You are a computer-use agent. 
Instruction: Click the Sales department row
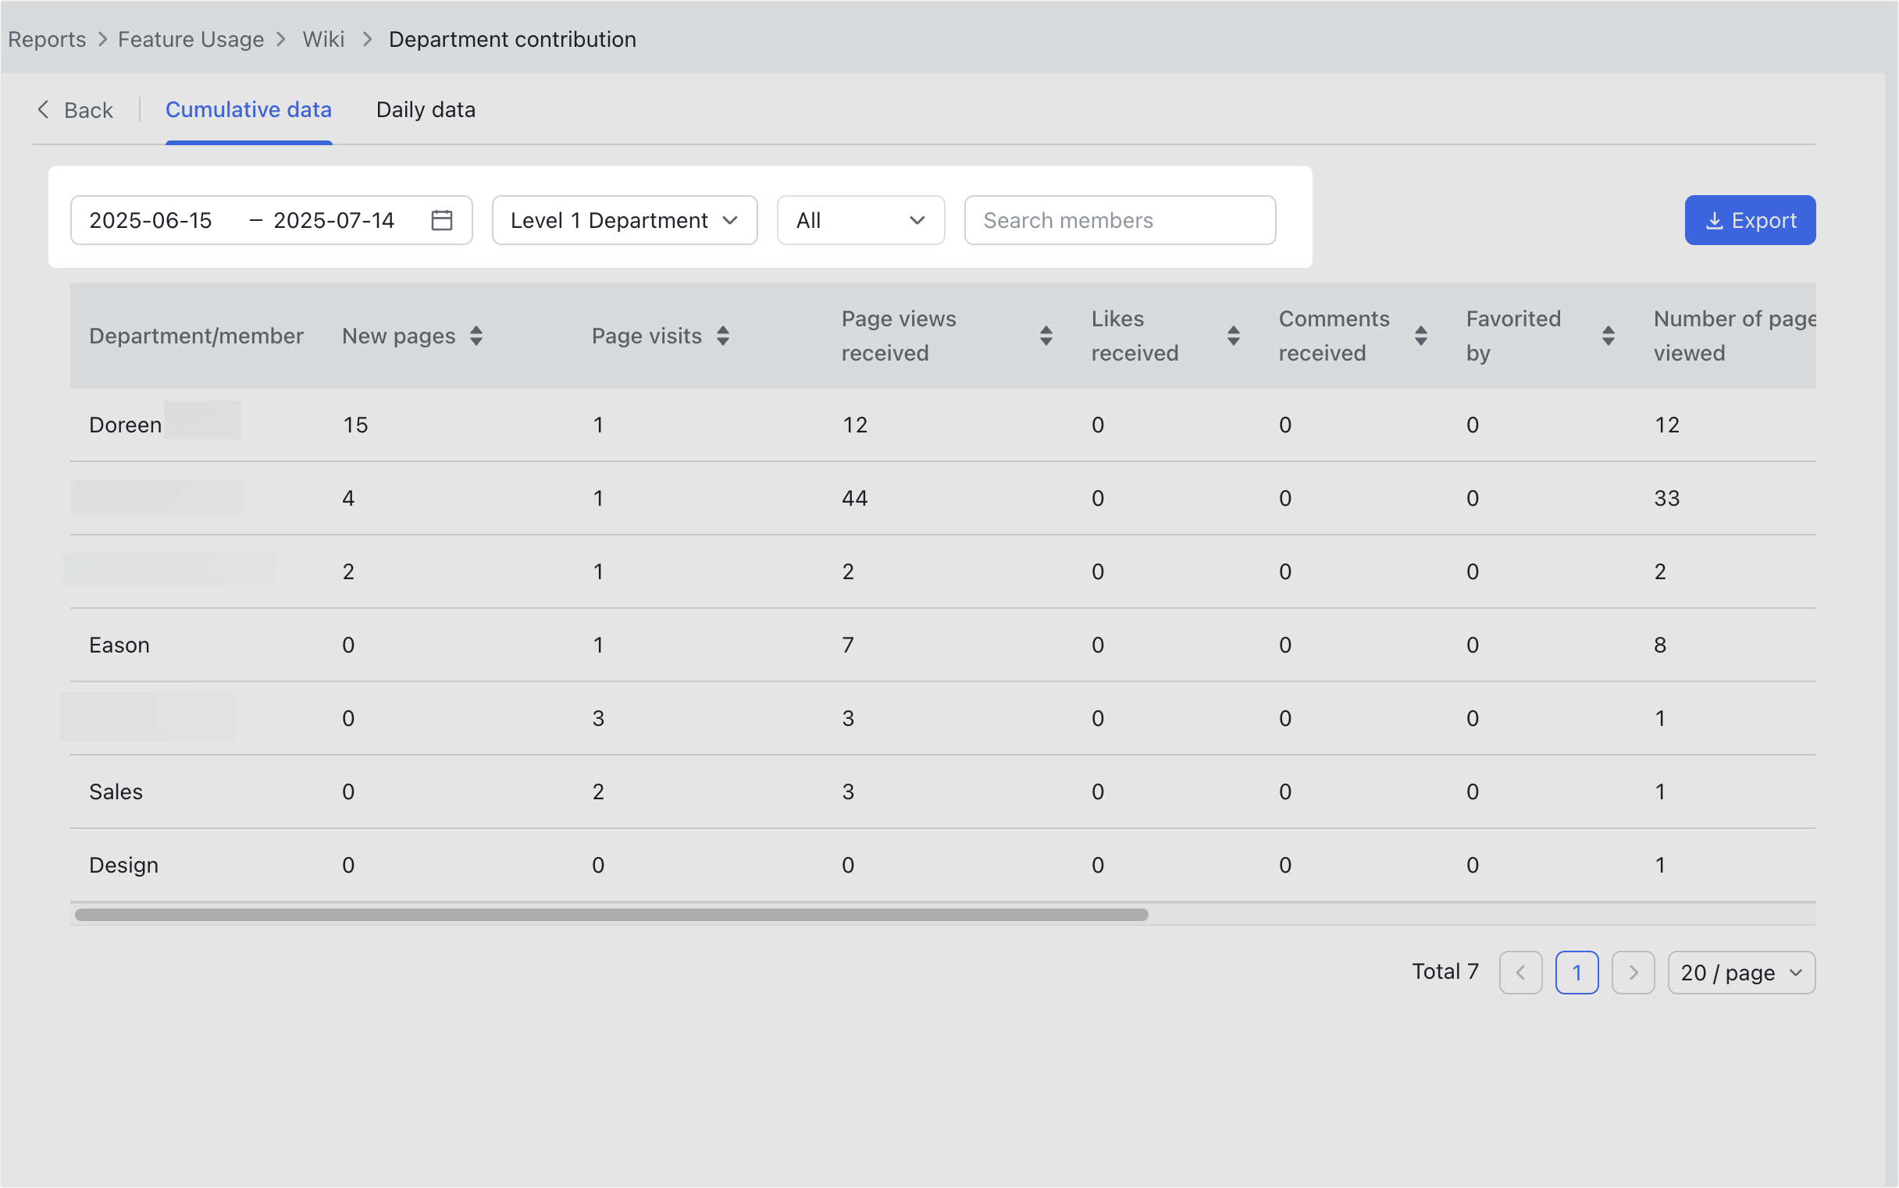tap(942, 792)
